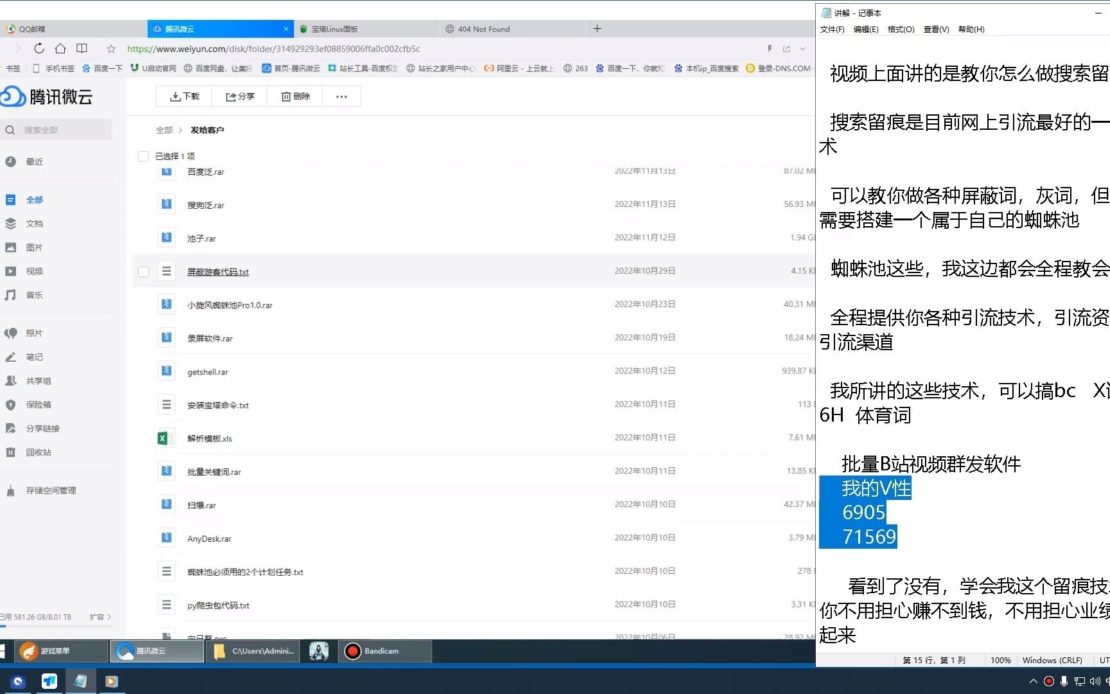Image resolution: width=1110 pixels, height=694 pixels.
Task: Open 图片 (Pictures) category
Action: (34, 247)
